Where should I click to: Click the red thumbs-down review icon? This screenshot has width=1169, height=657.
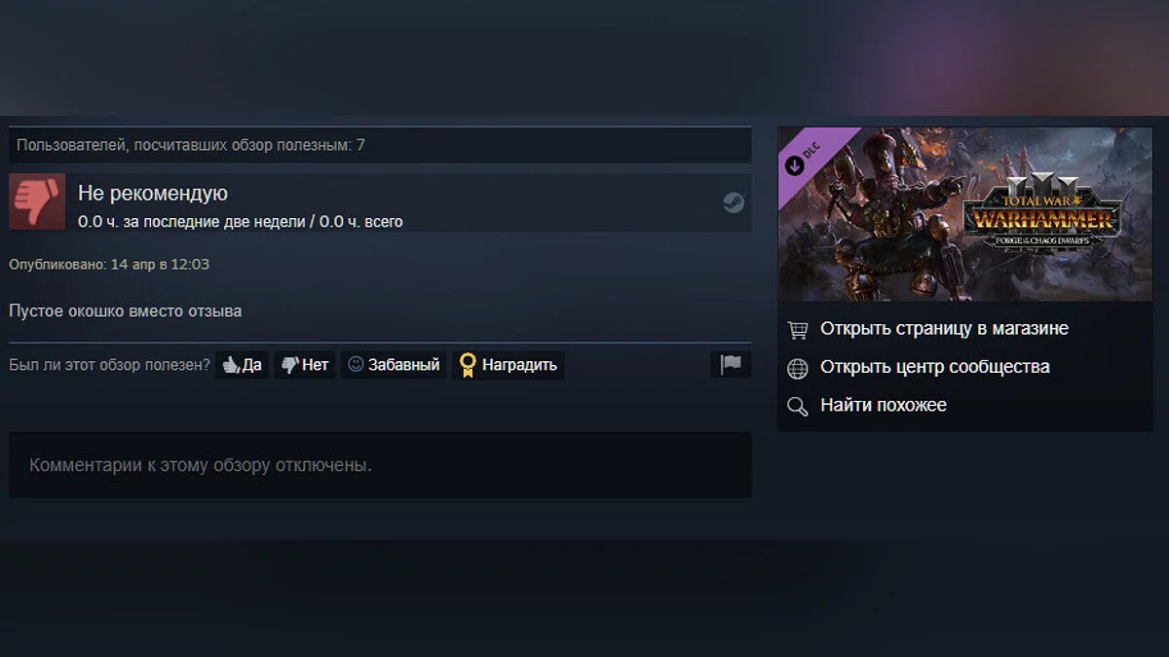pos(37,201)
